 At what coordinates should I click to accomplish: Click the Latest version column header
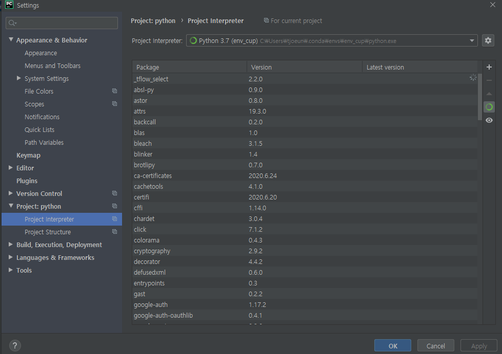click(x=420, y=67)
